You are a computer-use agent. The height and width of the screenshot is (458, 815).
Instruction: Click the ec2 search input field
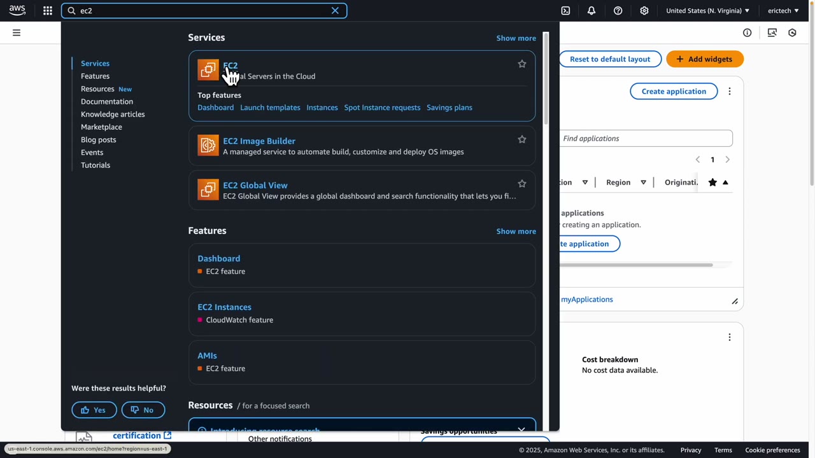click(x=204, y=11)
